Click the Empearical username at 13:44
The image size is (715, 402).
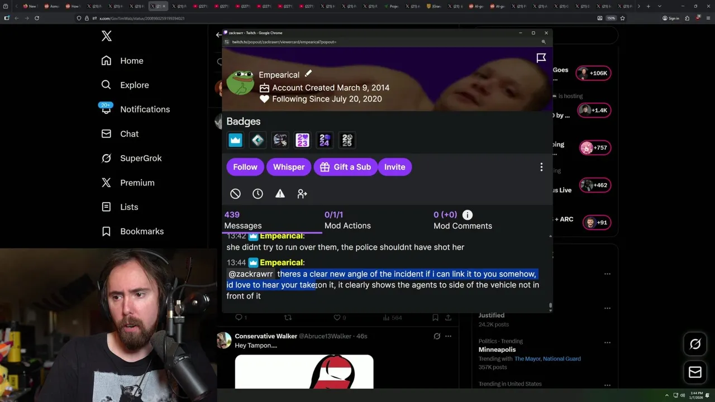(282, 262)
